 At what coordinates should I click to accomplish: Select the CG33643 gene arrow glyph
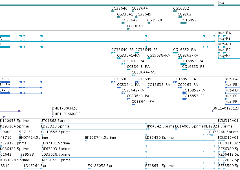point(128,29)
